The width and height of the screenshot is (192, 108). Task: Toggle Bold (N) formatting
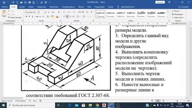click(26, 16)
